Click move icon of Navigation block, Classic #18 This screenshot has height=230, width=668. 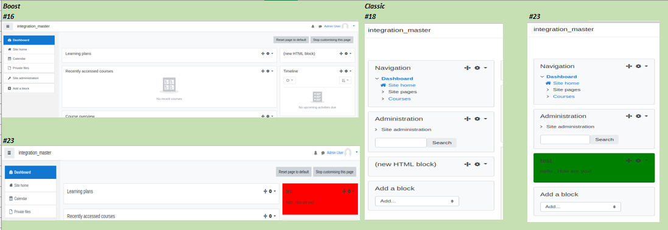click(x=467, y=68)
